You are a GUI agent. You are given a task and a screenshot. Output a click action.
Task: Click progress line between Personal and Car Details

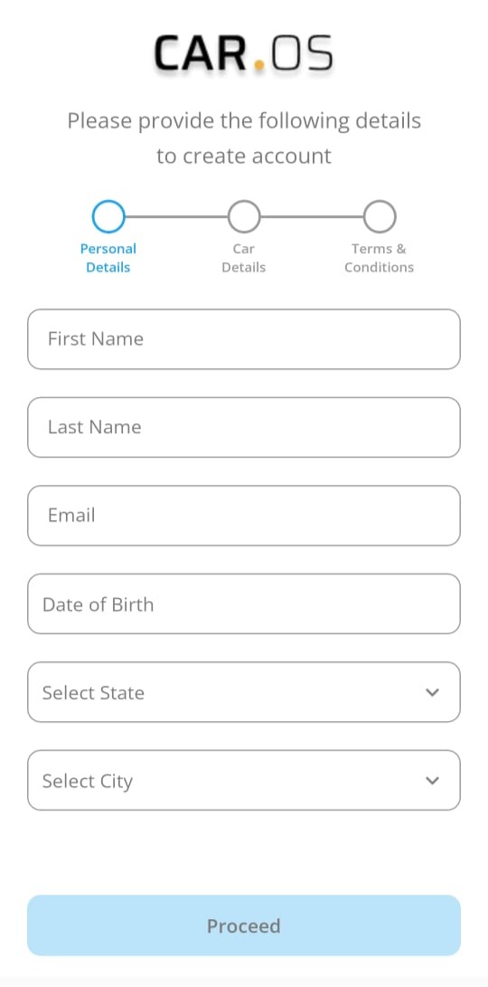click(x=176, y=216)
